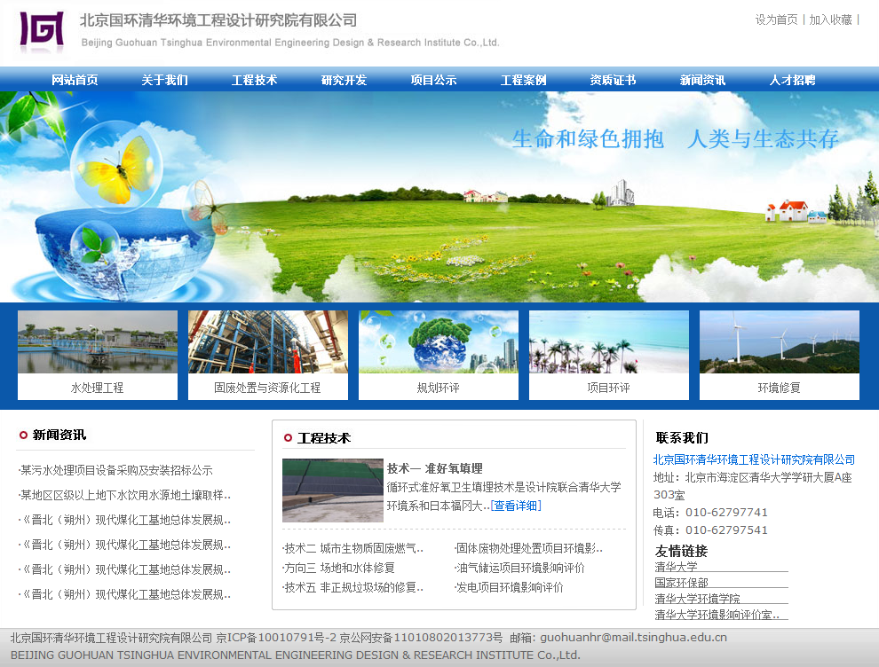Click the main banner landscape image
Viewport: 879px width, 667px height.
[x=439, y=197]
